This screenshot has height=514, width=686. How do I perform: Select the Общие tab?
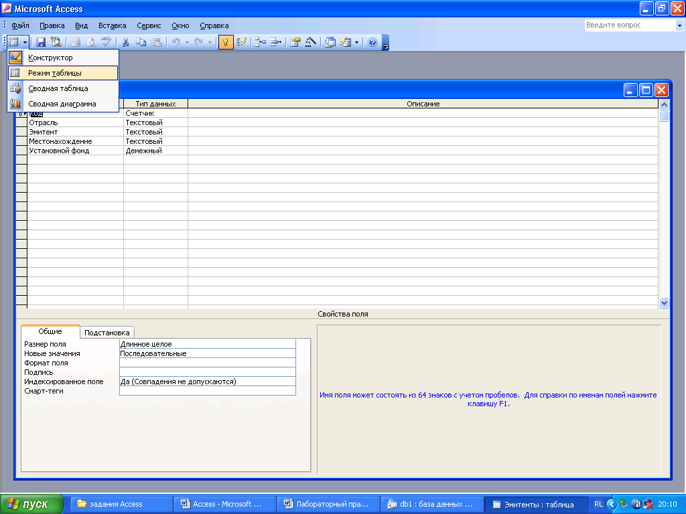tap(50, 331)
